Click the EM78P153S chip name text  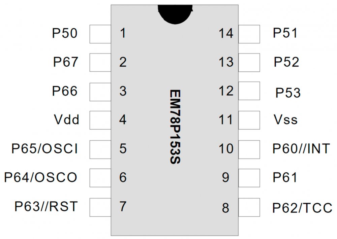coord(175,127)
